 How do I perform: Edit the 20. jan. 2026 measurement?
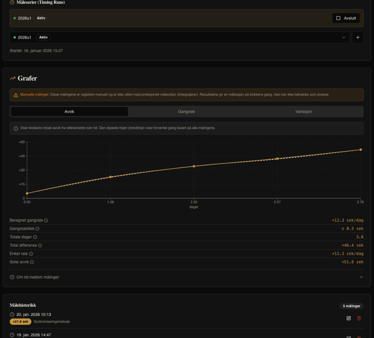tap(349, 318)
